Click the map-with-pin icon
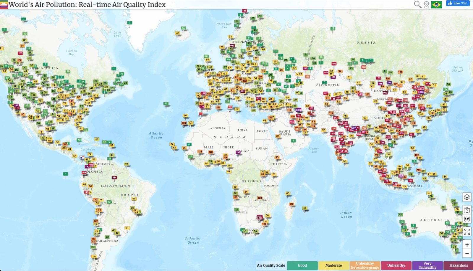This screenshot has width=473, height=271. 467,210
